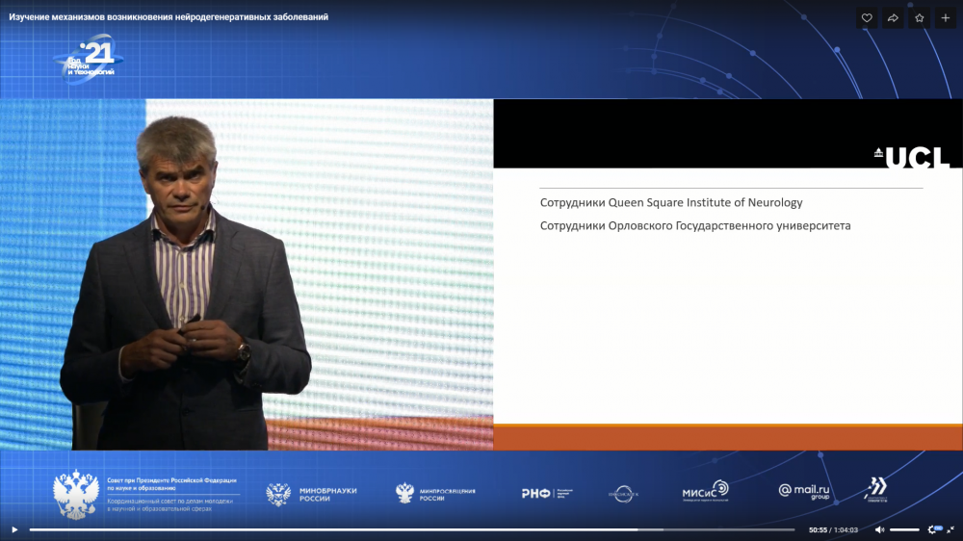Resume playback with the play button
Screen dimensions: 963x541
(x=14, y=529)
